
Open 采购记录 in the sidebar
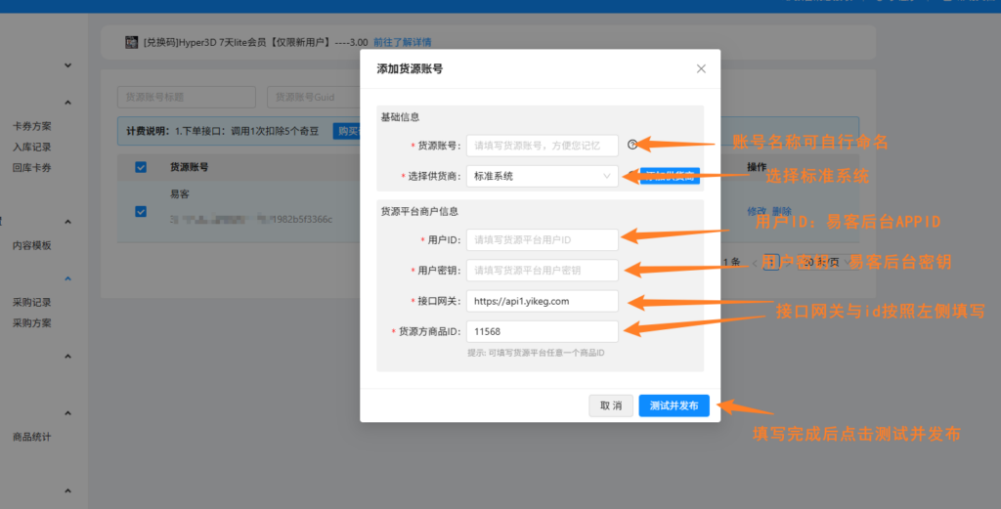click(32, 302)
